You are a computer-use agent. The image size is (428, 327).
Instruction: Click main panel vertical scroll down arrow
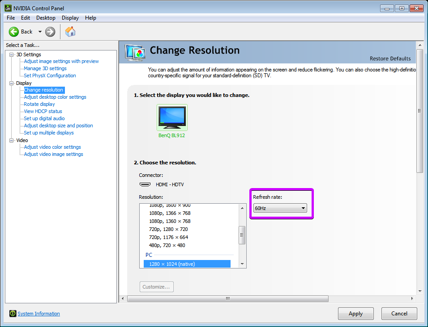pyautogui.click(x=420, y=291)
